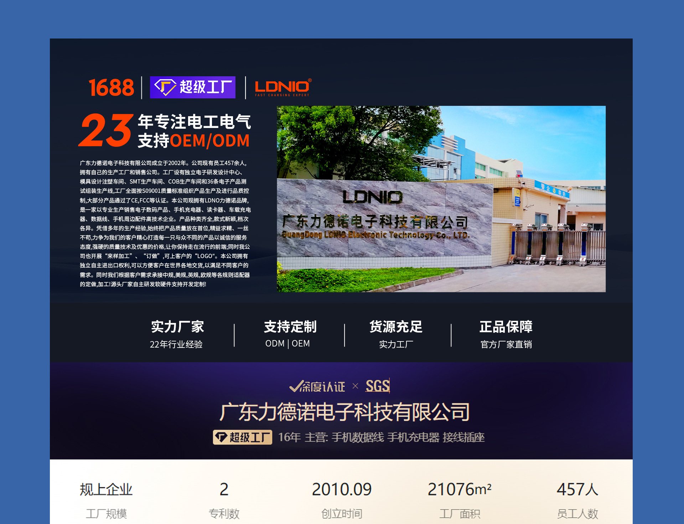This screenshot has height=524, width=684.
Task: Click the founding date 2010.09
Action: click(342, 489)
